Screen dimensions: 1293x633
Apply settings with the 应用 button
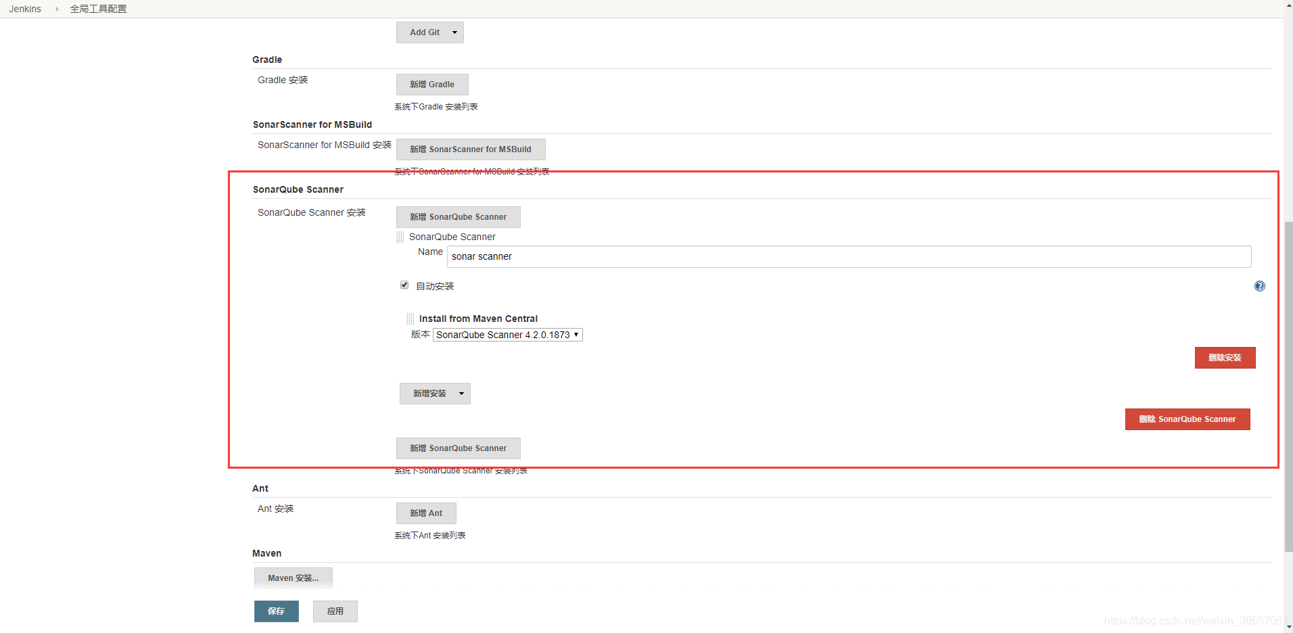335,611
